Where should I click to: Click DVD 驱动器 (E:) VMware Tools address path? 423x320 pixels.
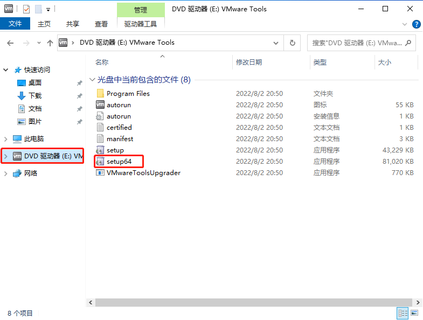click(x=127, y=43)
